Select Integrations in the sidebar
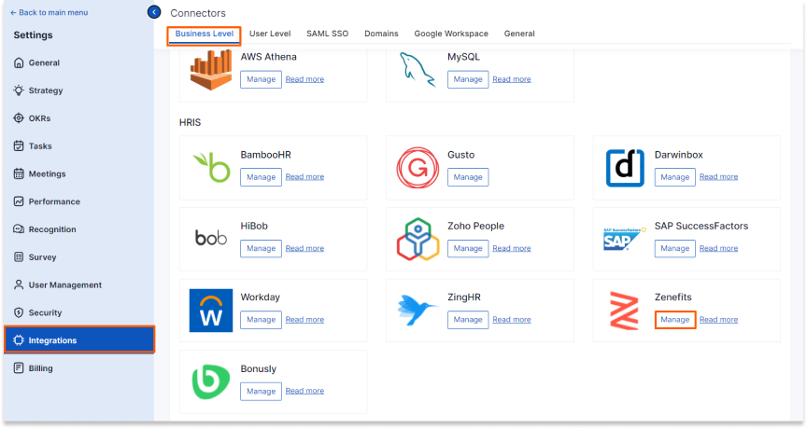 point(79,339)
